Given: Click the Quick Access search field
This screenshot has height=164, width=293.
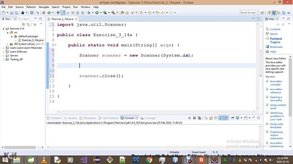Looking at the screenshot, I should tap(248, 13).
